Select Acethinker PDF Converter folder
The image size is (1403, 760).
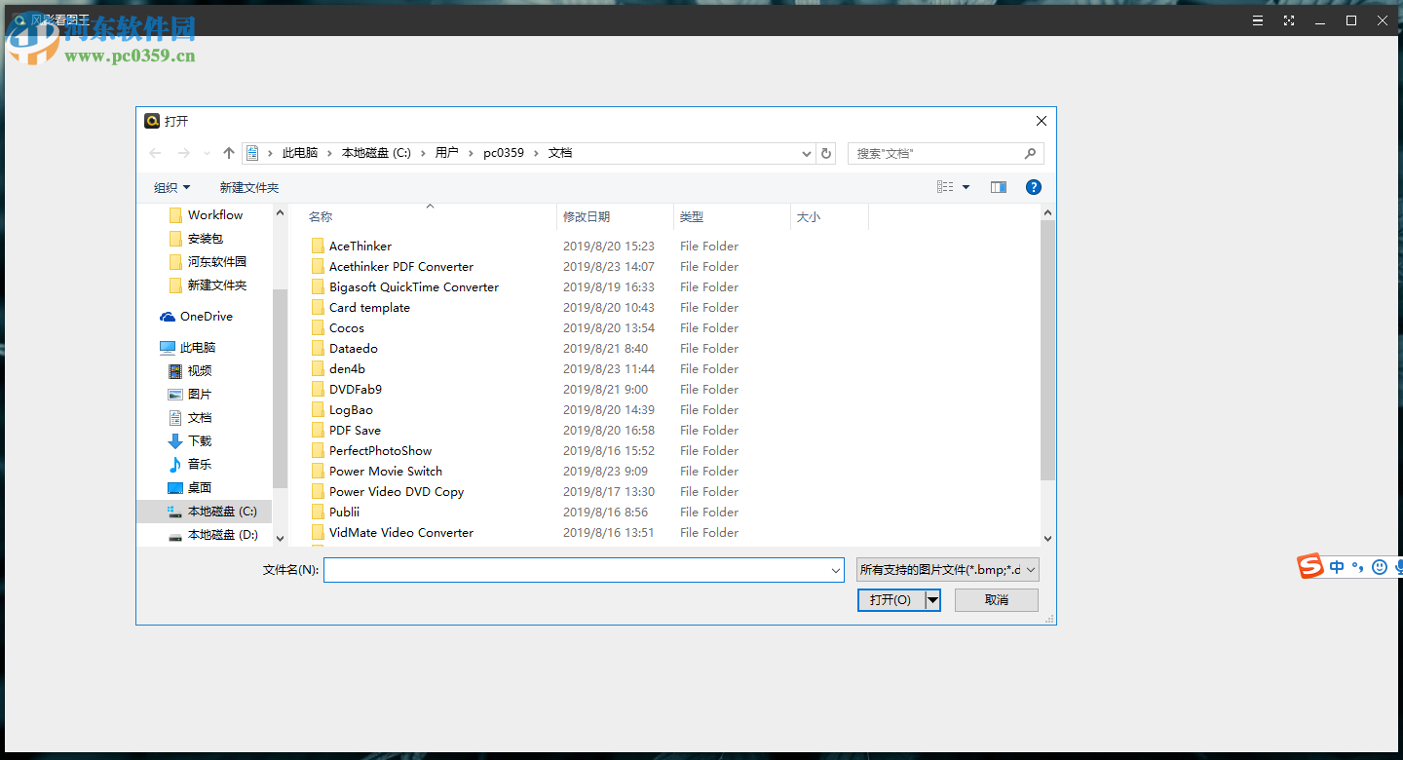pyautogui.click(x=393, y=267)
